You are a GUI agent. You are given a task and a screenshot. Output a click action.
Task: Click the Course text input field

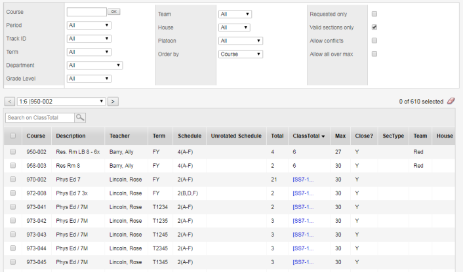coord(86,12)
